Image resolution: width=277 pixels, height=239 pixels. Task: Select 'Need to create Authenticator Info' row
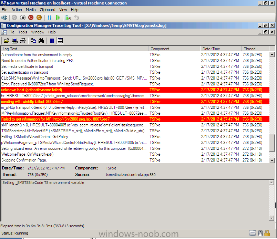(135, 61)
